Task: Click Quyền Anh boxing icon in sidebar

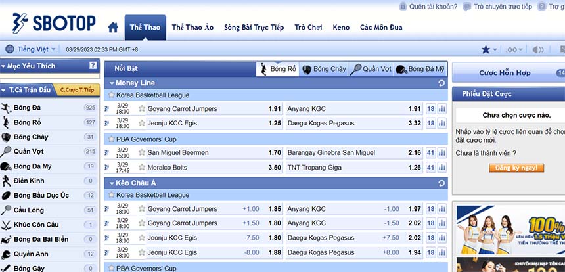Action: [6, 254]
